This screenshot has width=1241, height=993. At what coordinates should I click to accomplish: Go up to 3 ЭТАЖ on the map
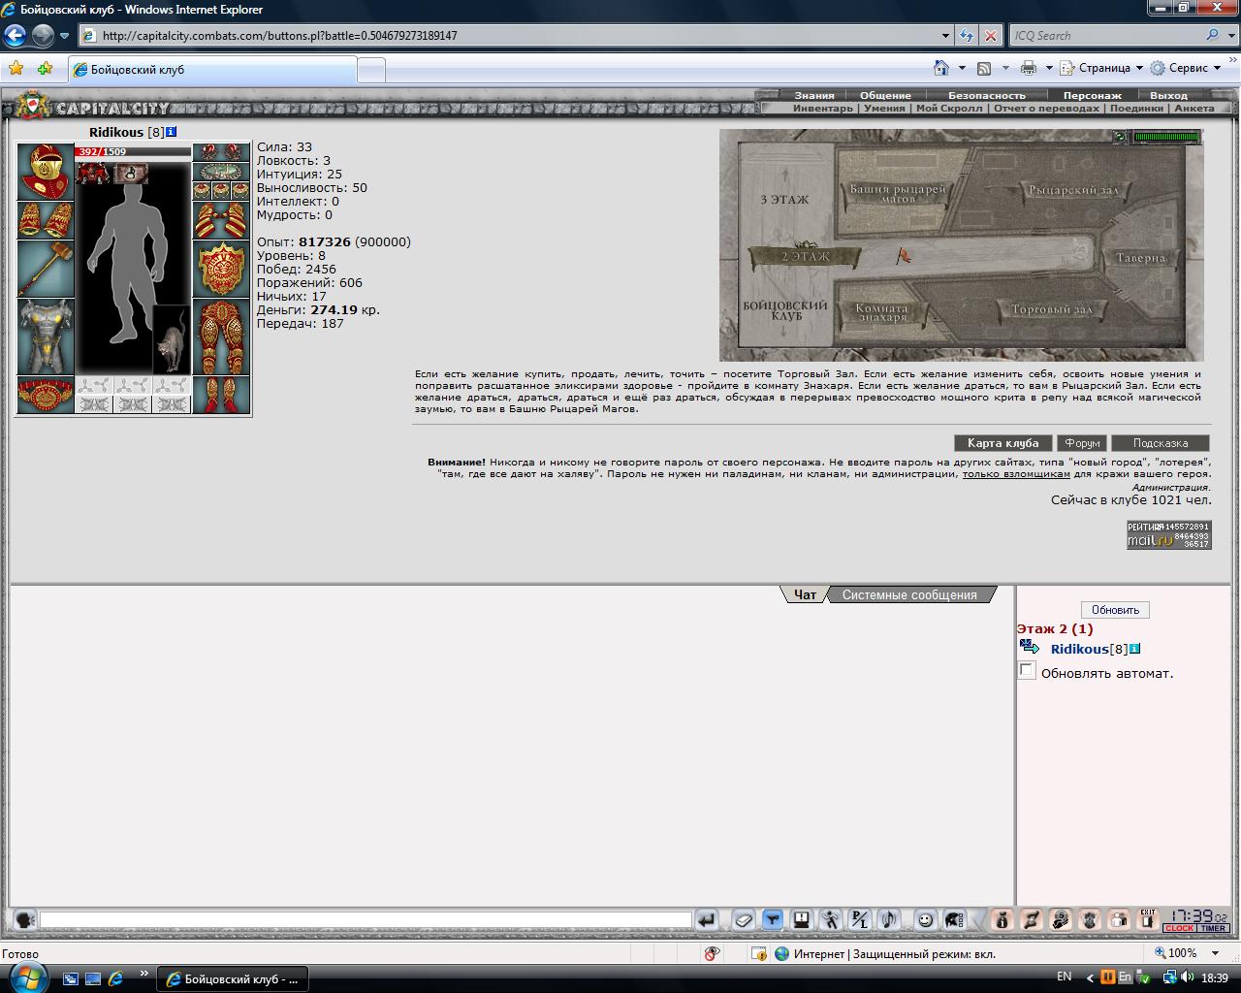coord(783,200)
